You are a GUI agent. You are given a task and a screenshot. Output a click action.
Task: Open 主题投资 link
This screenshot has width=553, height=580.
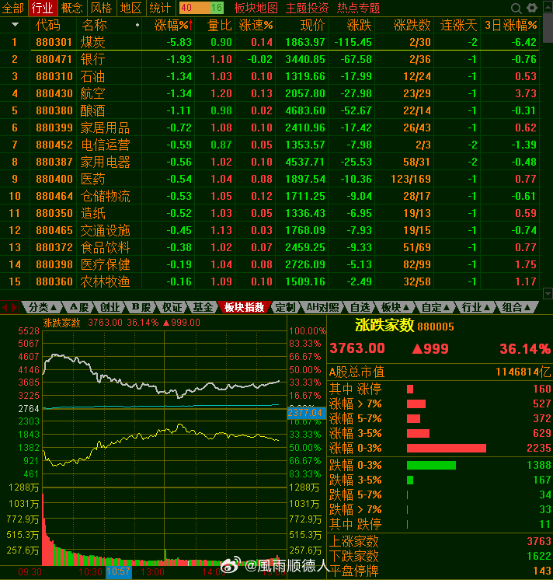coord(308,8)
